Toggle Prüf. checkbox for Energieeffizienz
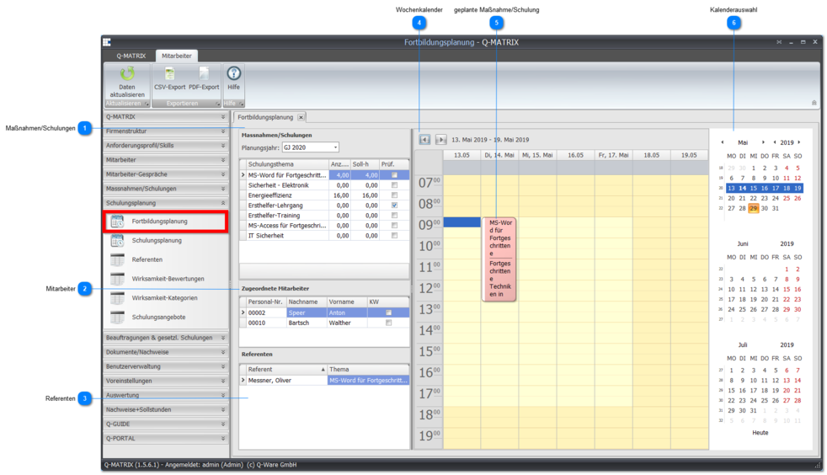827x475 pixels. (x=394, y=195)
